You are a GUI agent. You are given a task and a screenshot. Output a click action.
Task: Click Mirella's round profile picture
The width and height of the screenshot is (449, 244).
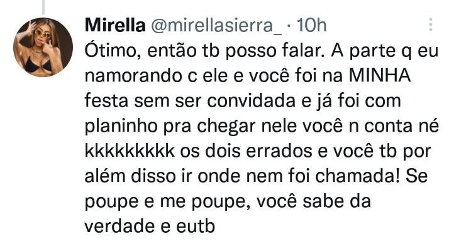coord(43,47)
